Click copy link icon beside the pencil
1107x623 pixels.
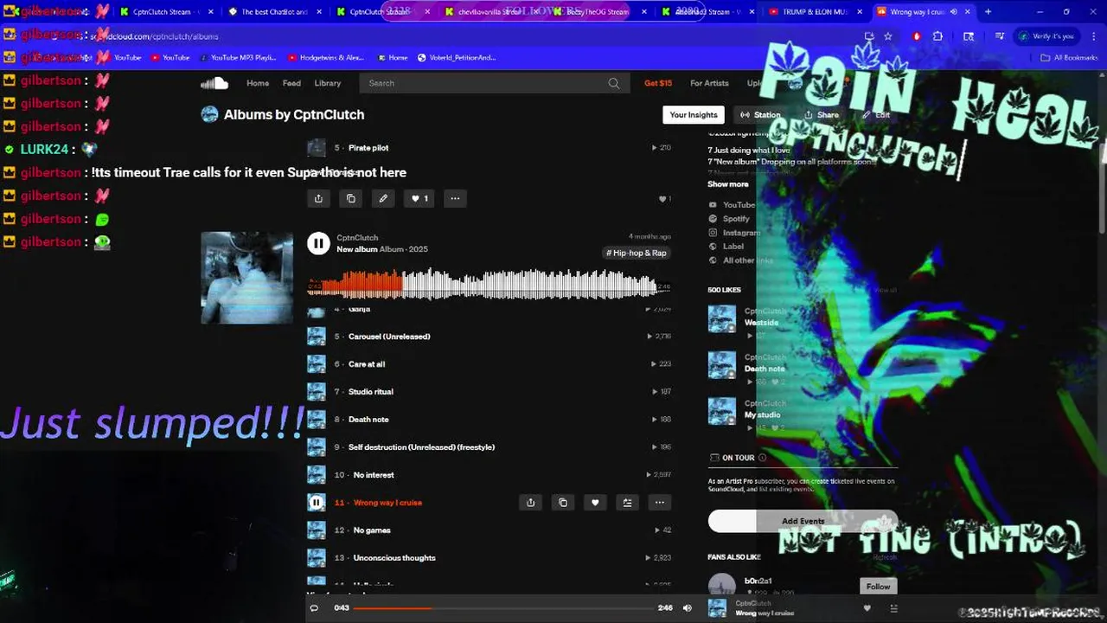tap(350, 198)
